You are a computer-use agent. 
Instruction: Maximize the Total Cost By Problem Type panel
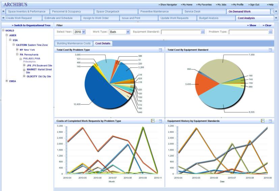[x=160, y=50]
